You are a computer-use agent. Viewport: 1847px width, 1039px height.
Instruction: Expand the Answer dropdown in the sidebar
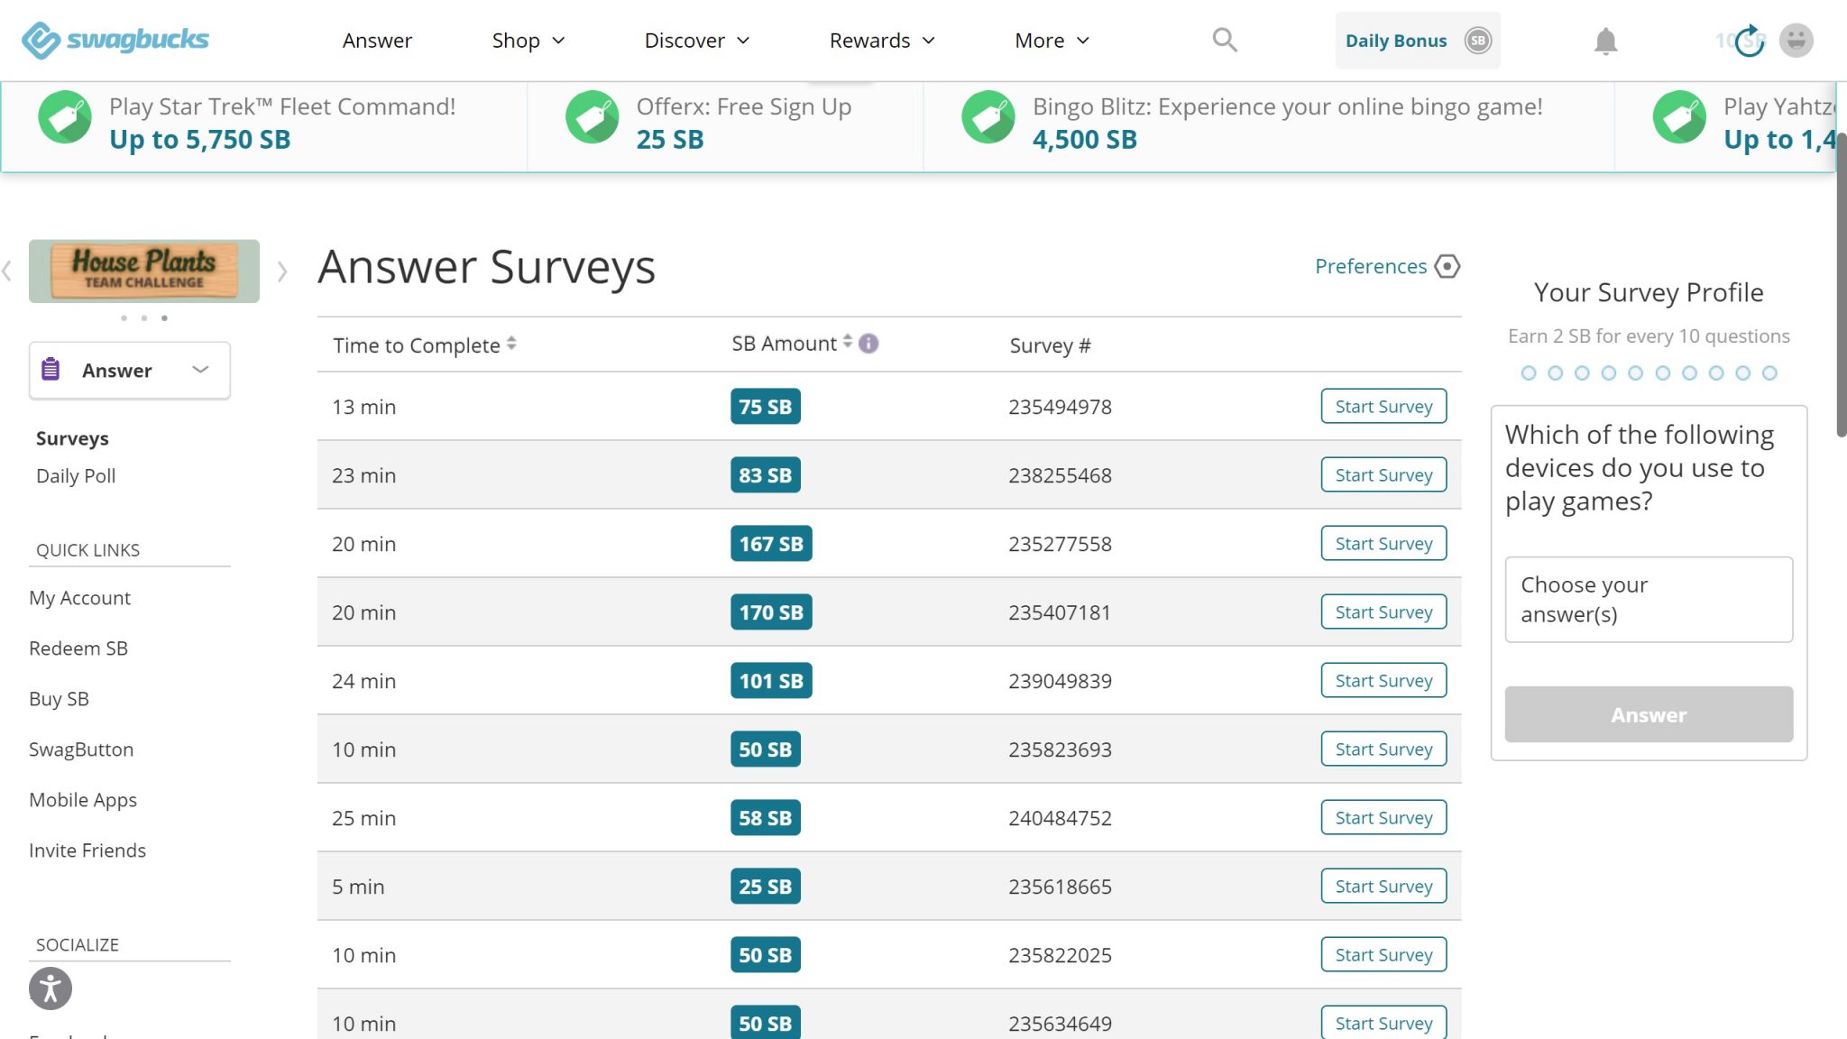pos(199,370)
